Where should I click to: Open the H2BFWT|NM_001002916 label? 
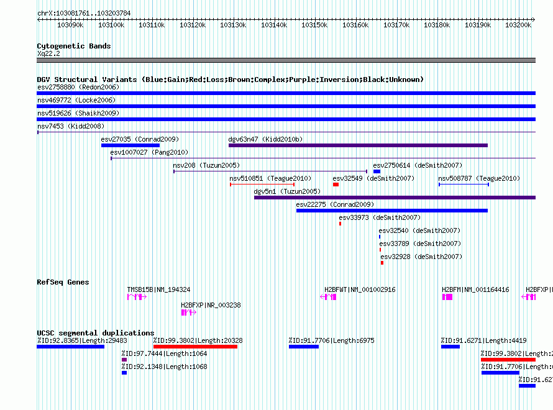tap(360, 289)
